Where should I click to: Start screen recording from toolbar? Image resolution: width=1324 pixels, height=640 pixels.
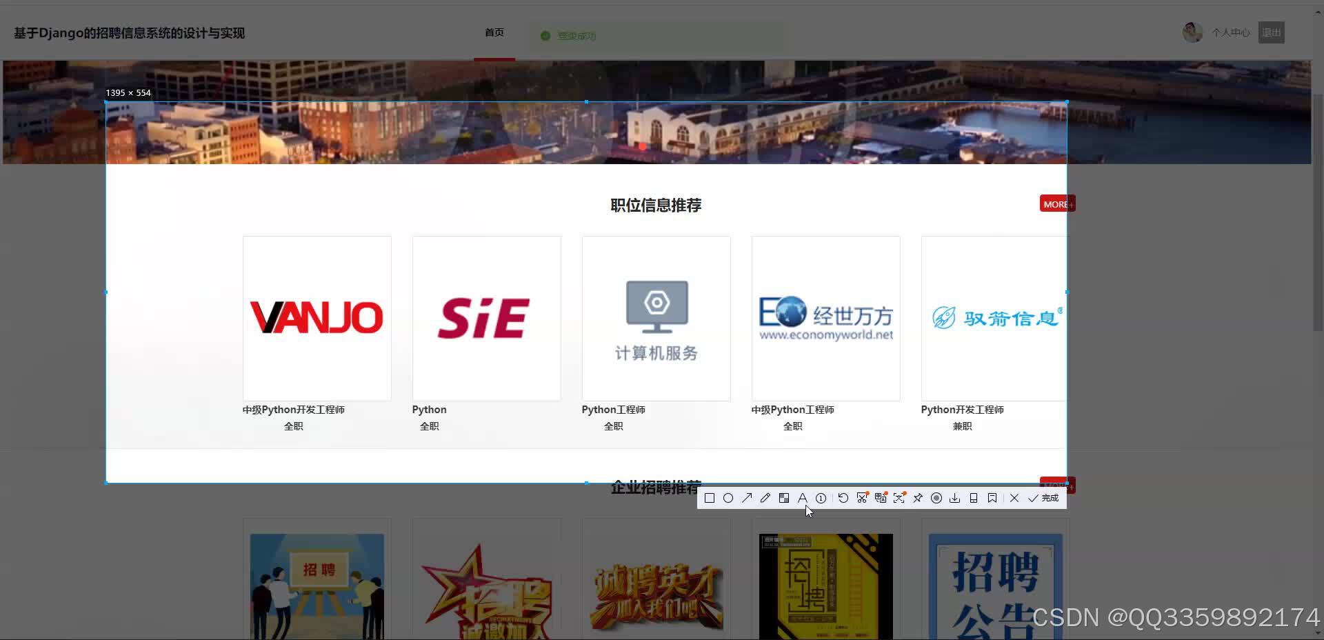click(936, 498)
